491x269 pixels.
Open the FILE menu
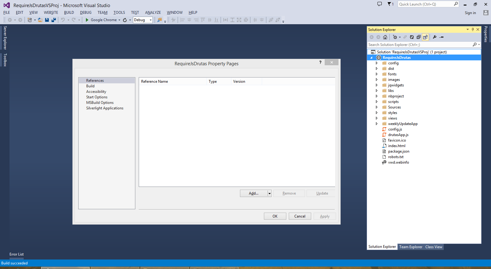tap(7, 13)
